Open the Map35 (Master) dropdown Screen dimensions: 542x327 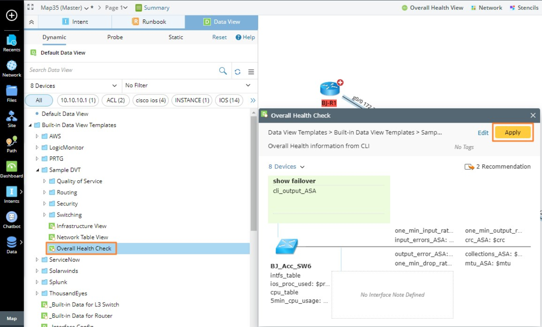65,8
